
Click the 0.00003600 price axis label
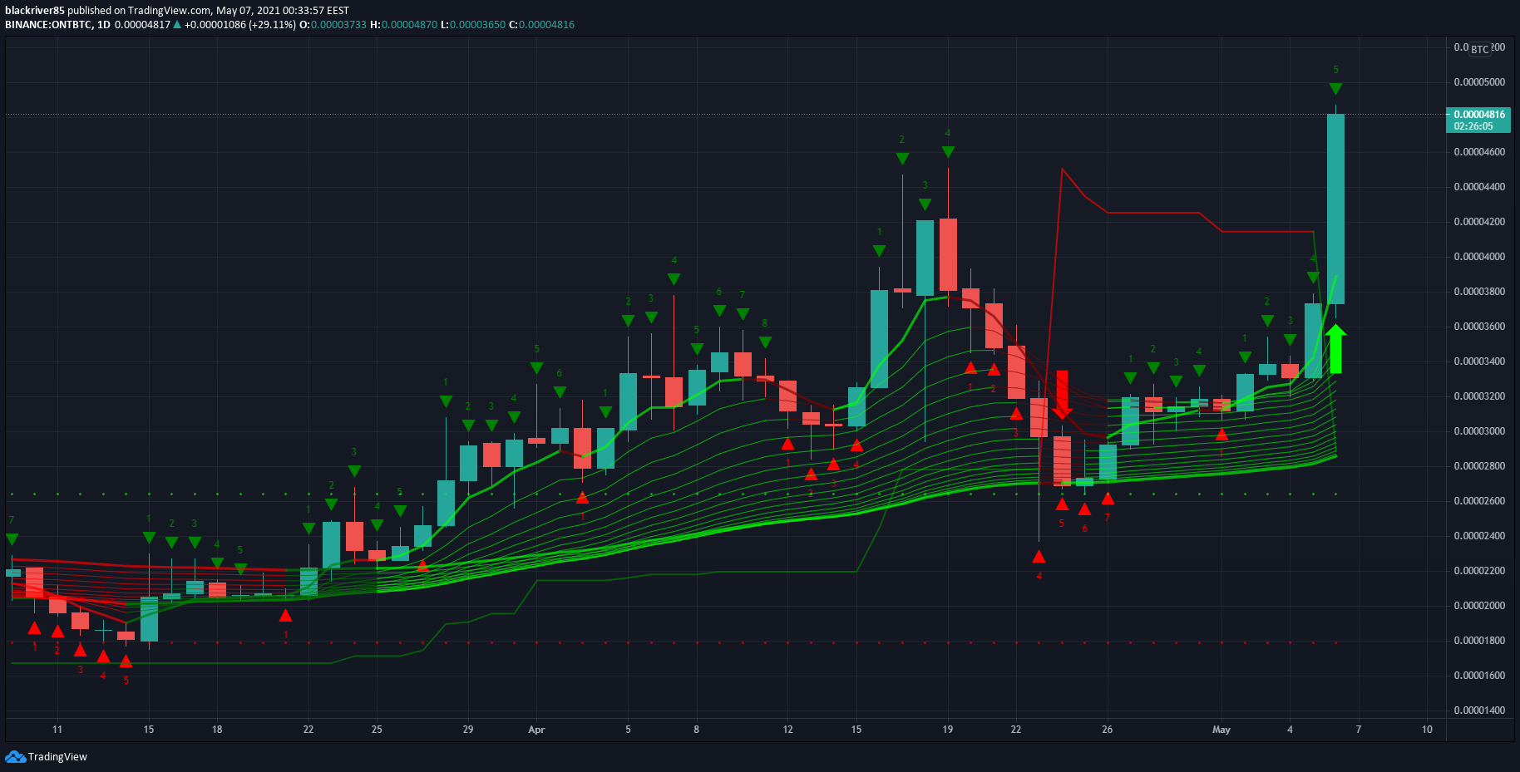tap(1479, 327)
